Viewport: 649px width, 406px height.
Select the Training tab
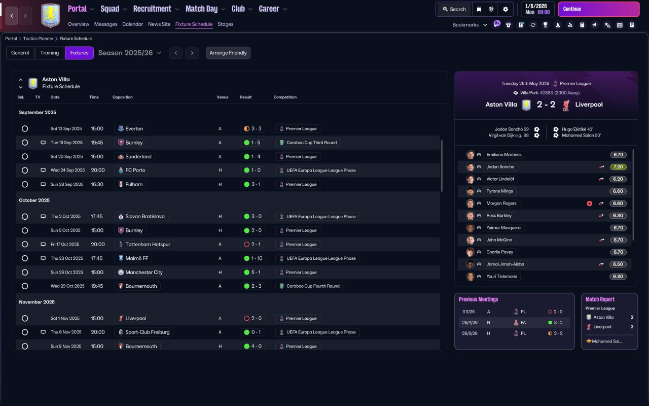pos(50,53)
